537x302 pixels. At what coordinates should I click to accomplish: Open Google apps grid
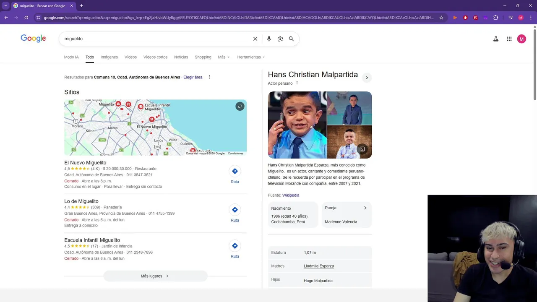click(509, 39)
